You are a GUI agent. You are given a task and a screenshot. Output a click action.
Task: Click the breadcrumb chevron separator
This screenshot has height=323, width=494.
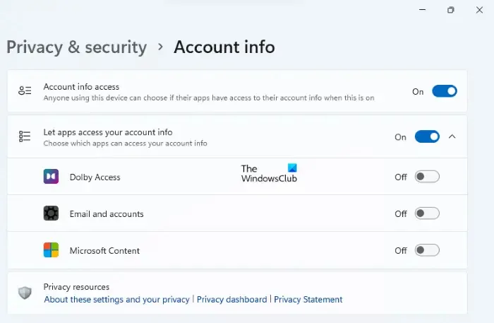click(x=160, y=47)
